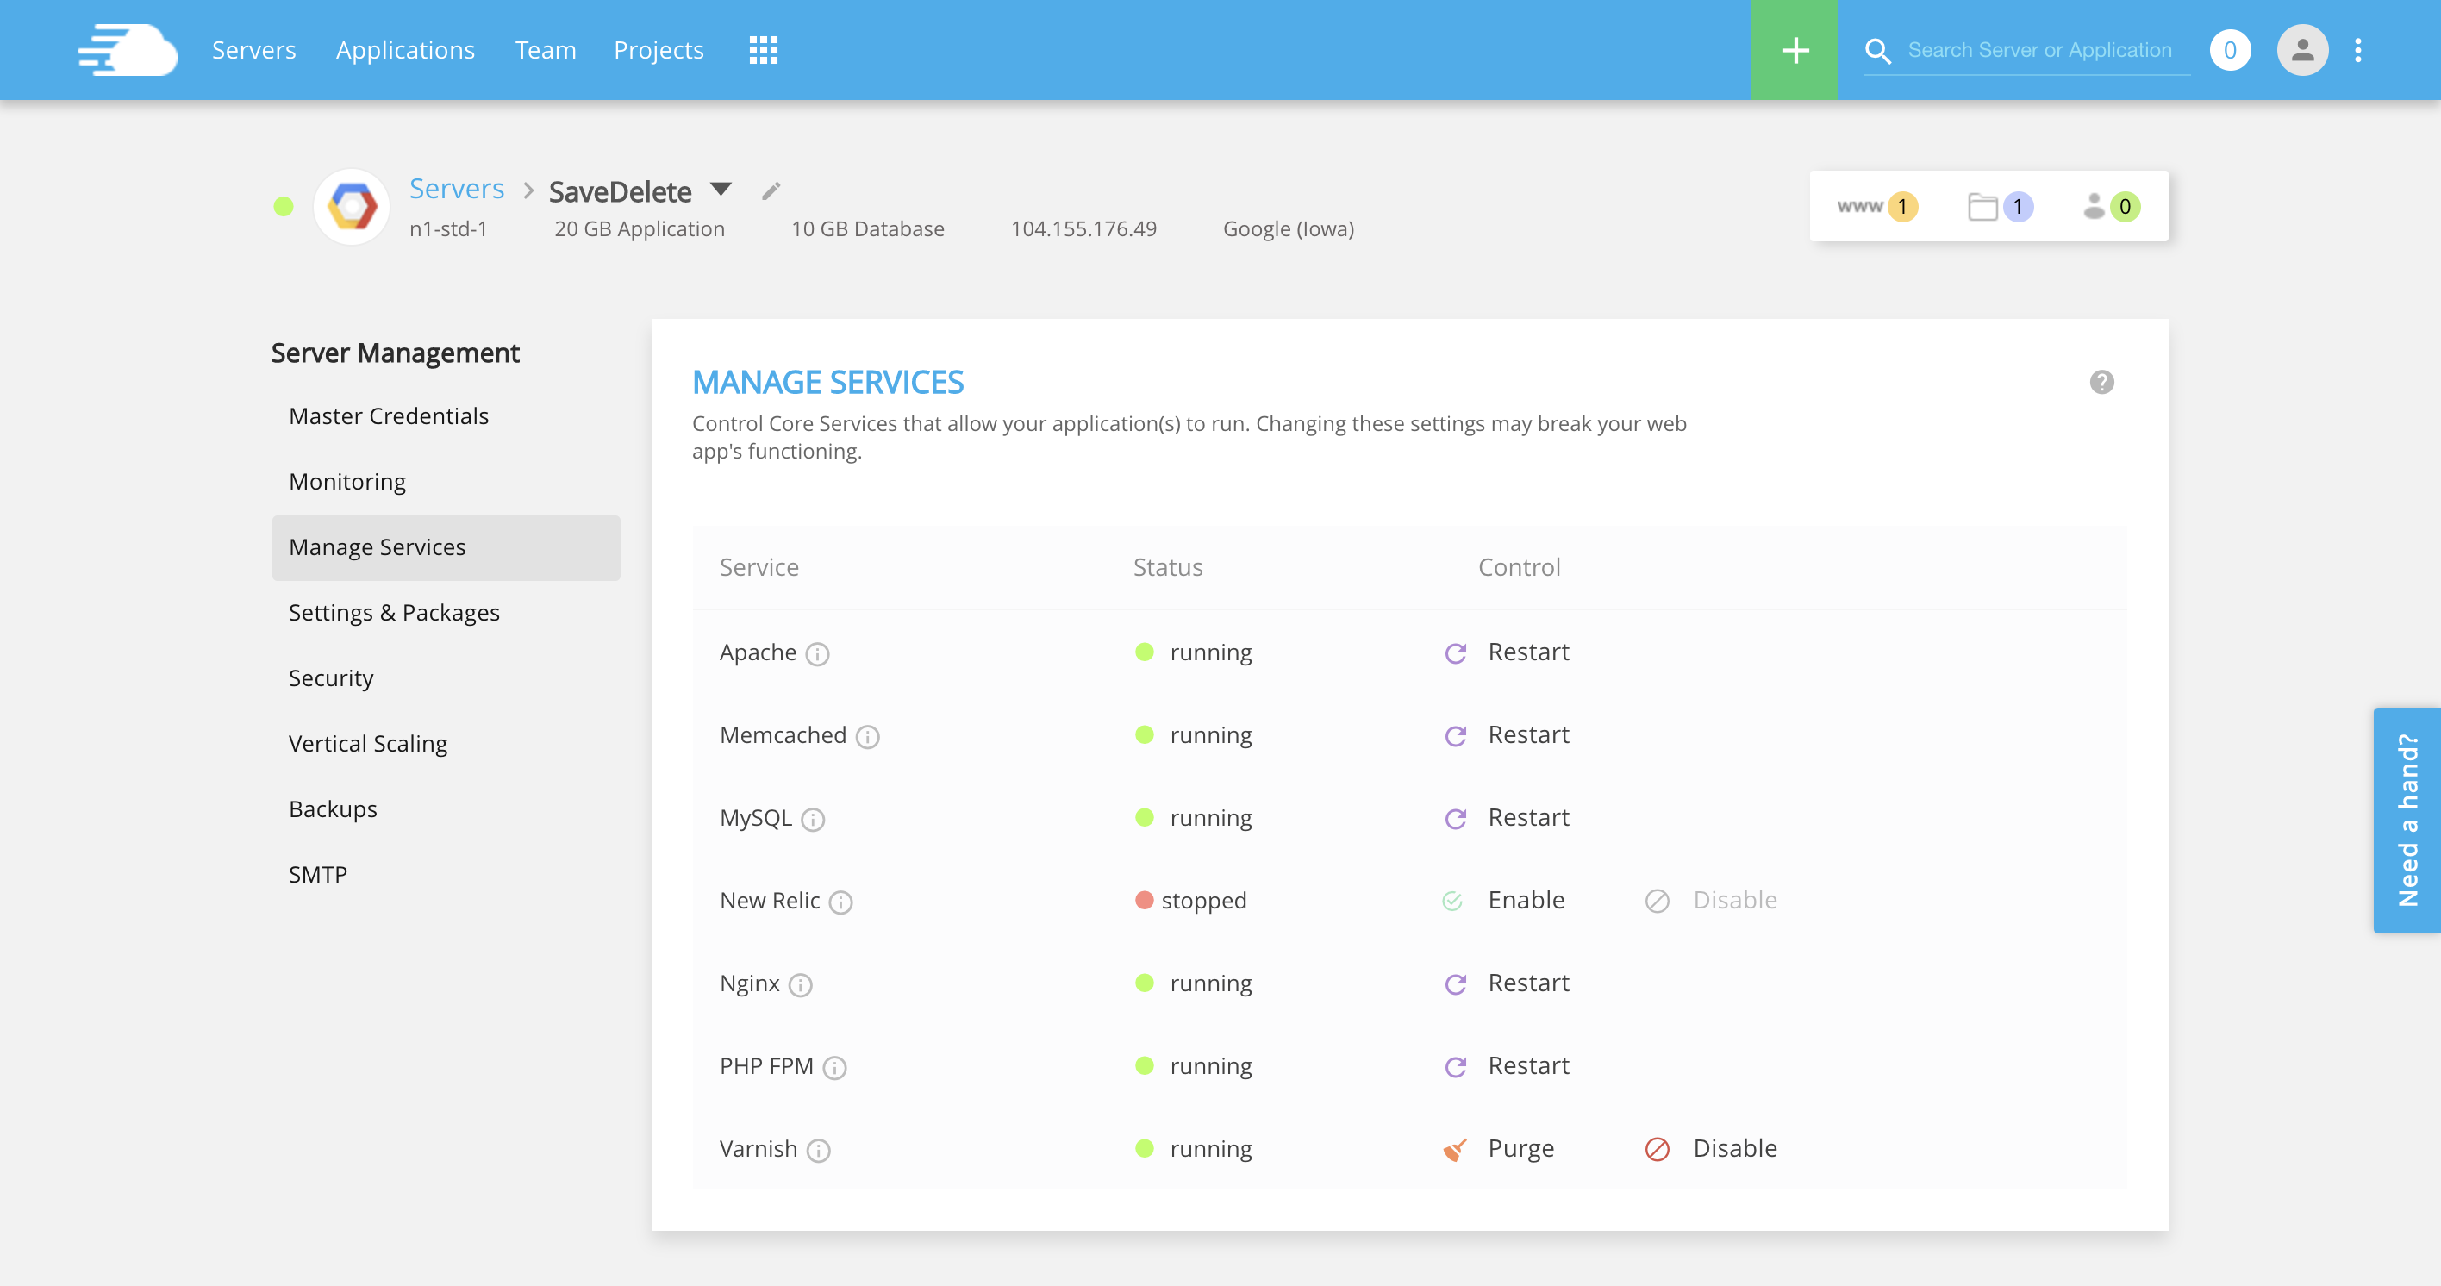This screenshot has height=1286, width=2441.
Task: Click the Apache restart arrow icon
Action: (1456, 653)
